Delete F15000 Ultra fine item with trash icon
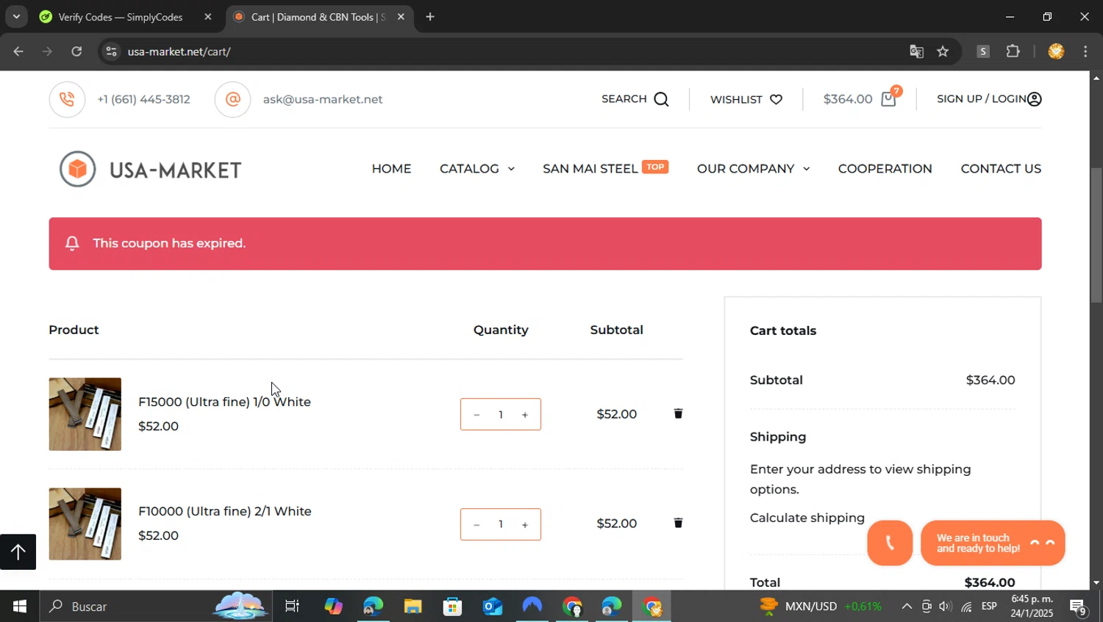This screenshot has height=622, width=1103. click(x=678, y=413)
